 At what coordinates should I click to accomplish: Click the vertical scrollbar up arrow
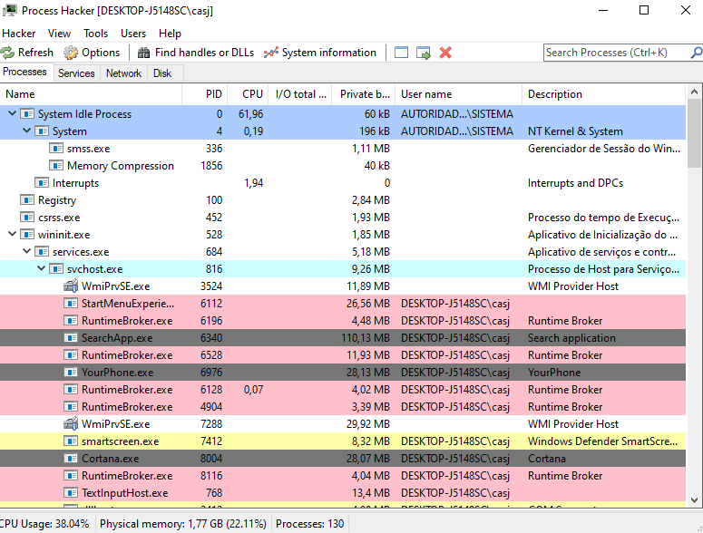(694, 92)
